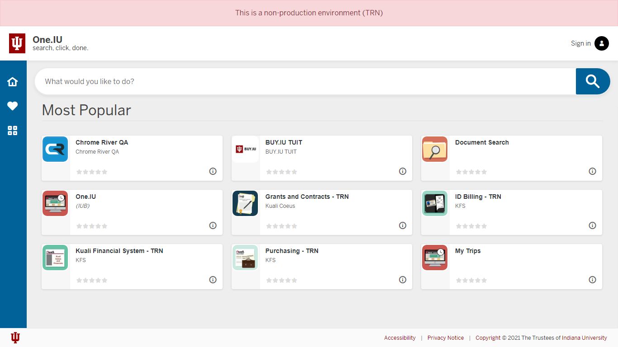The image size is (618, 347).
Task: Open the Document Search folder icon
Action: click(x=435, y=149)
